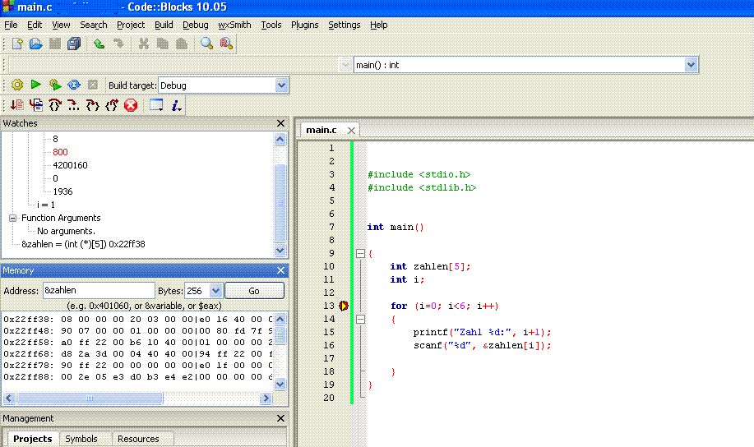Screen dimensions: 754x447
Task: Toggle the breakpoint marker on line 13
Action: [344, 306]
